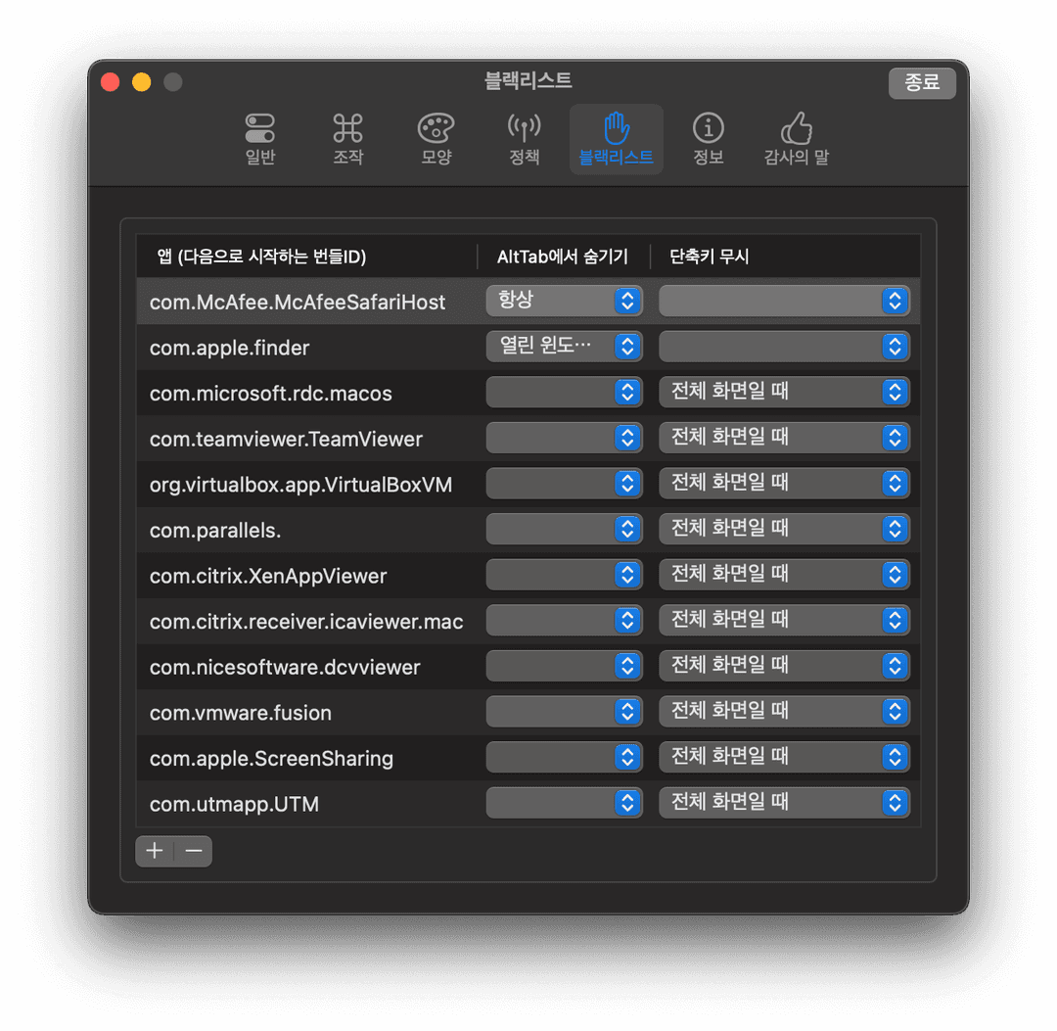Viewport: 1057px width, 1031px height.
Task: Click the minus button to remove app
Action: pyautogui.click(x=194, y=851)
